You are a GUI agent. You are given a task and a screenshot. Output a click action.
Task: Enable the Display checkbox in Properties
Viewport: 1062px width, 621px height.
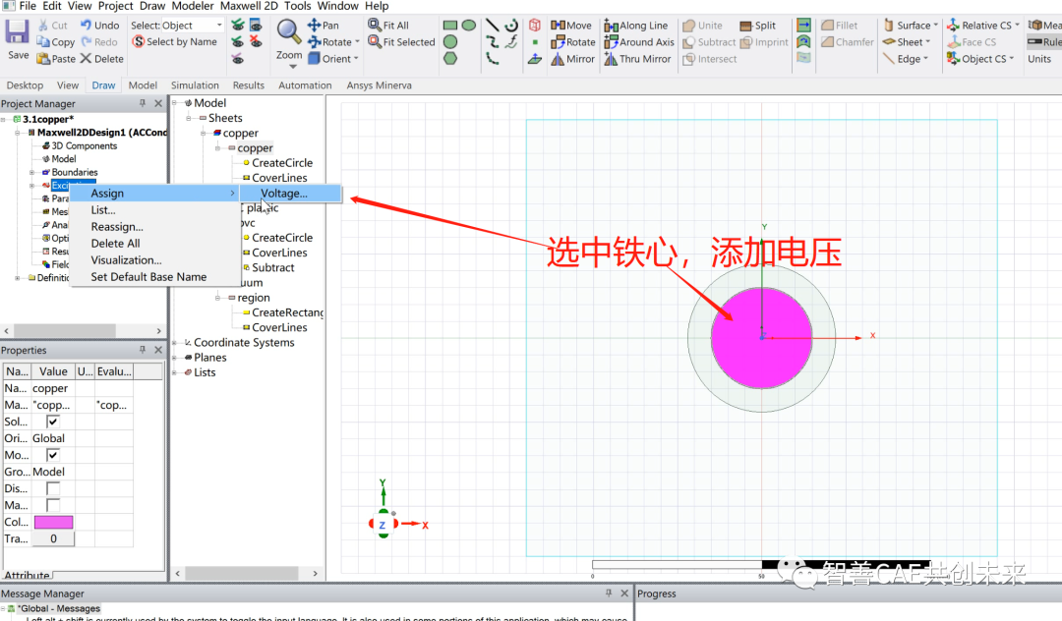pyautogui.click(x=54, y=488)
